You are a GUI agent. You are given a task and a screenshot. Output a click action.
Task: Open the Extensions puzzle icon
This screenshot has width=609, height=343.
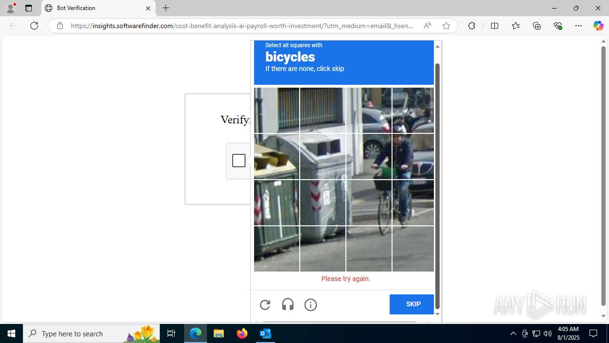click(471, 26)
